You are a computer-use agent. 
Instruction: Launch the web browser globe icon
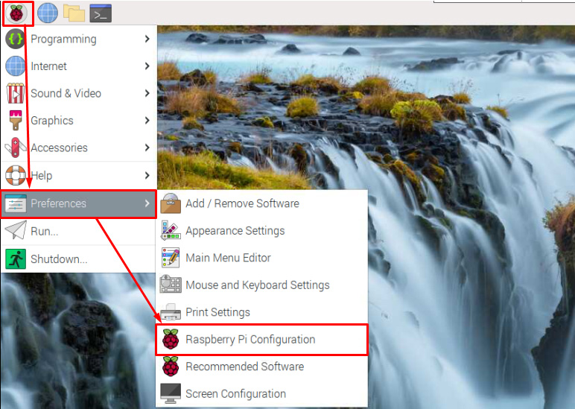click(x=47, y=13)
